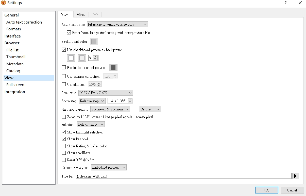Open the Selection Rule of thirds dropdown
This screenshot has height=196, width=306.
pos(91,124)
